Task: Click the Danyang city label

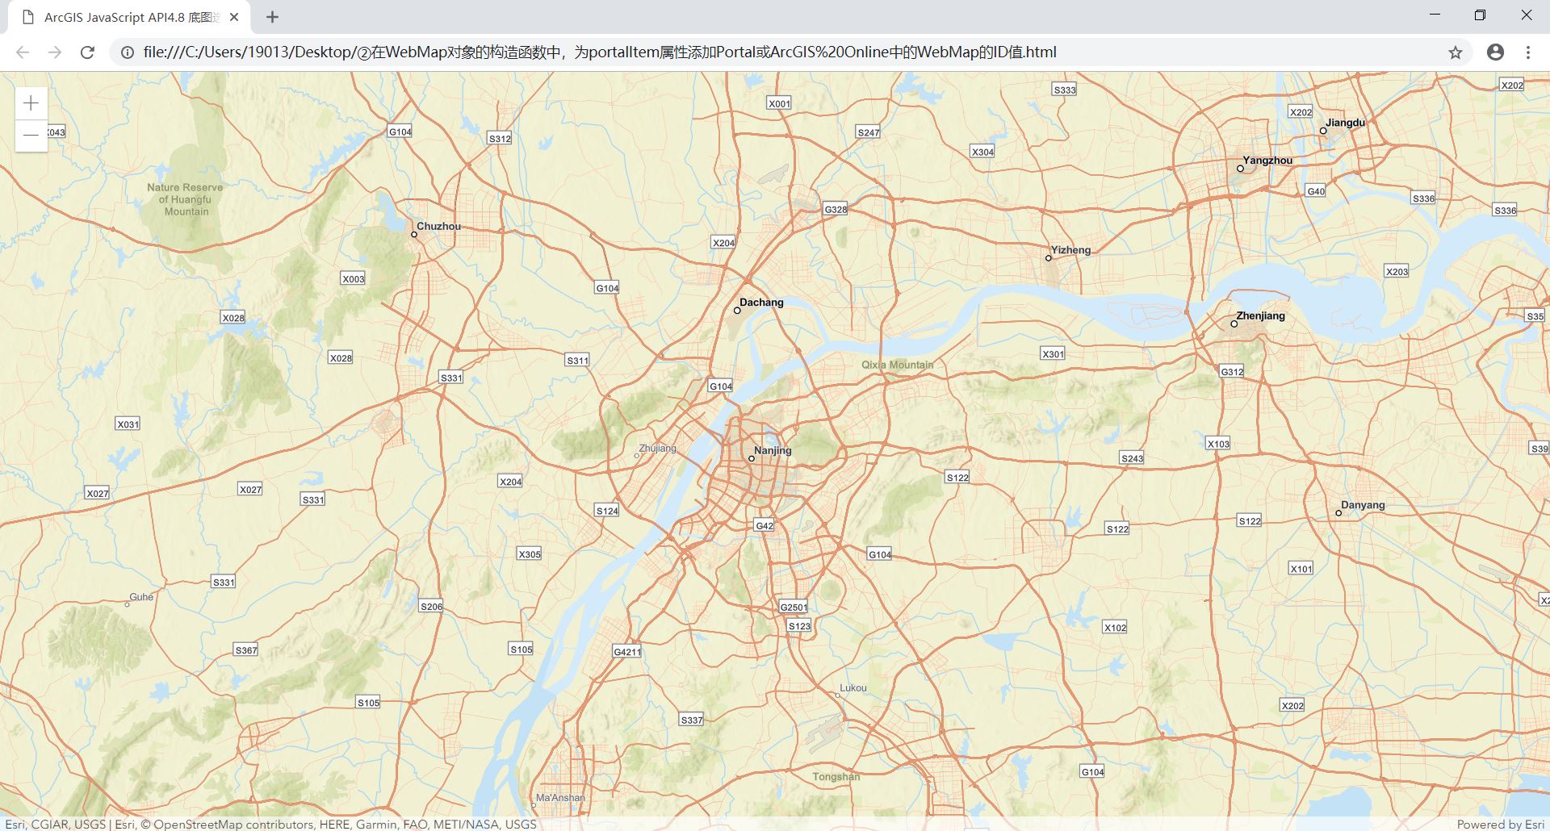Action: click(1363, 505)
